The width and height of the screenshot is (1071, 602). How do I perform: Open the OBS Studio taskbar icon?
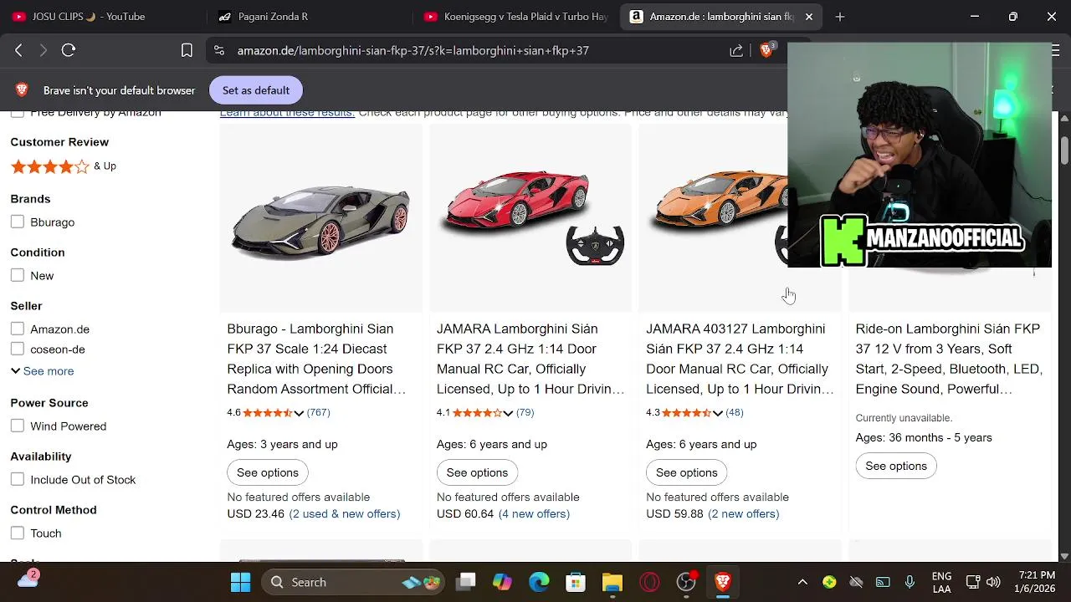[686, 582]
